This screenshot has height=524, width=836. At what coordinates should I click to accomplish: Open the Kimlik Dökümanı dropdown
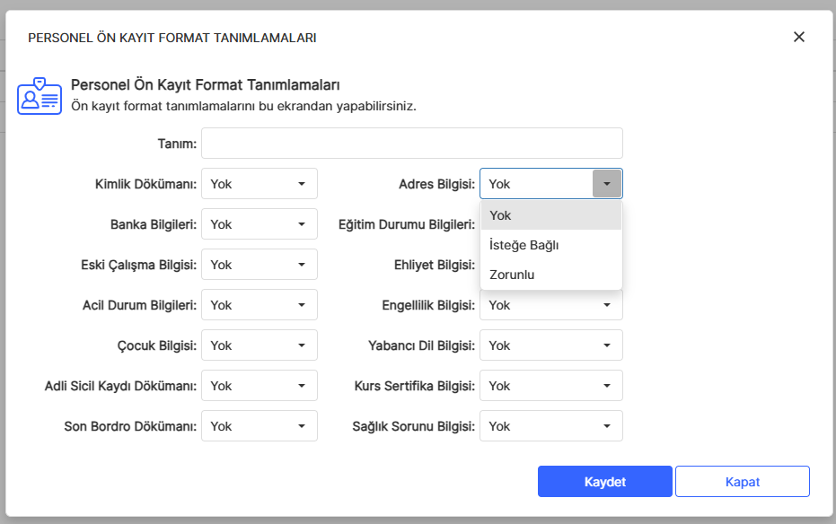[x=260, y=184]
